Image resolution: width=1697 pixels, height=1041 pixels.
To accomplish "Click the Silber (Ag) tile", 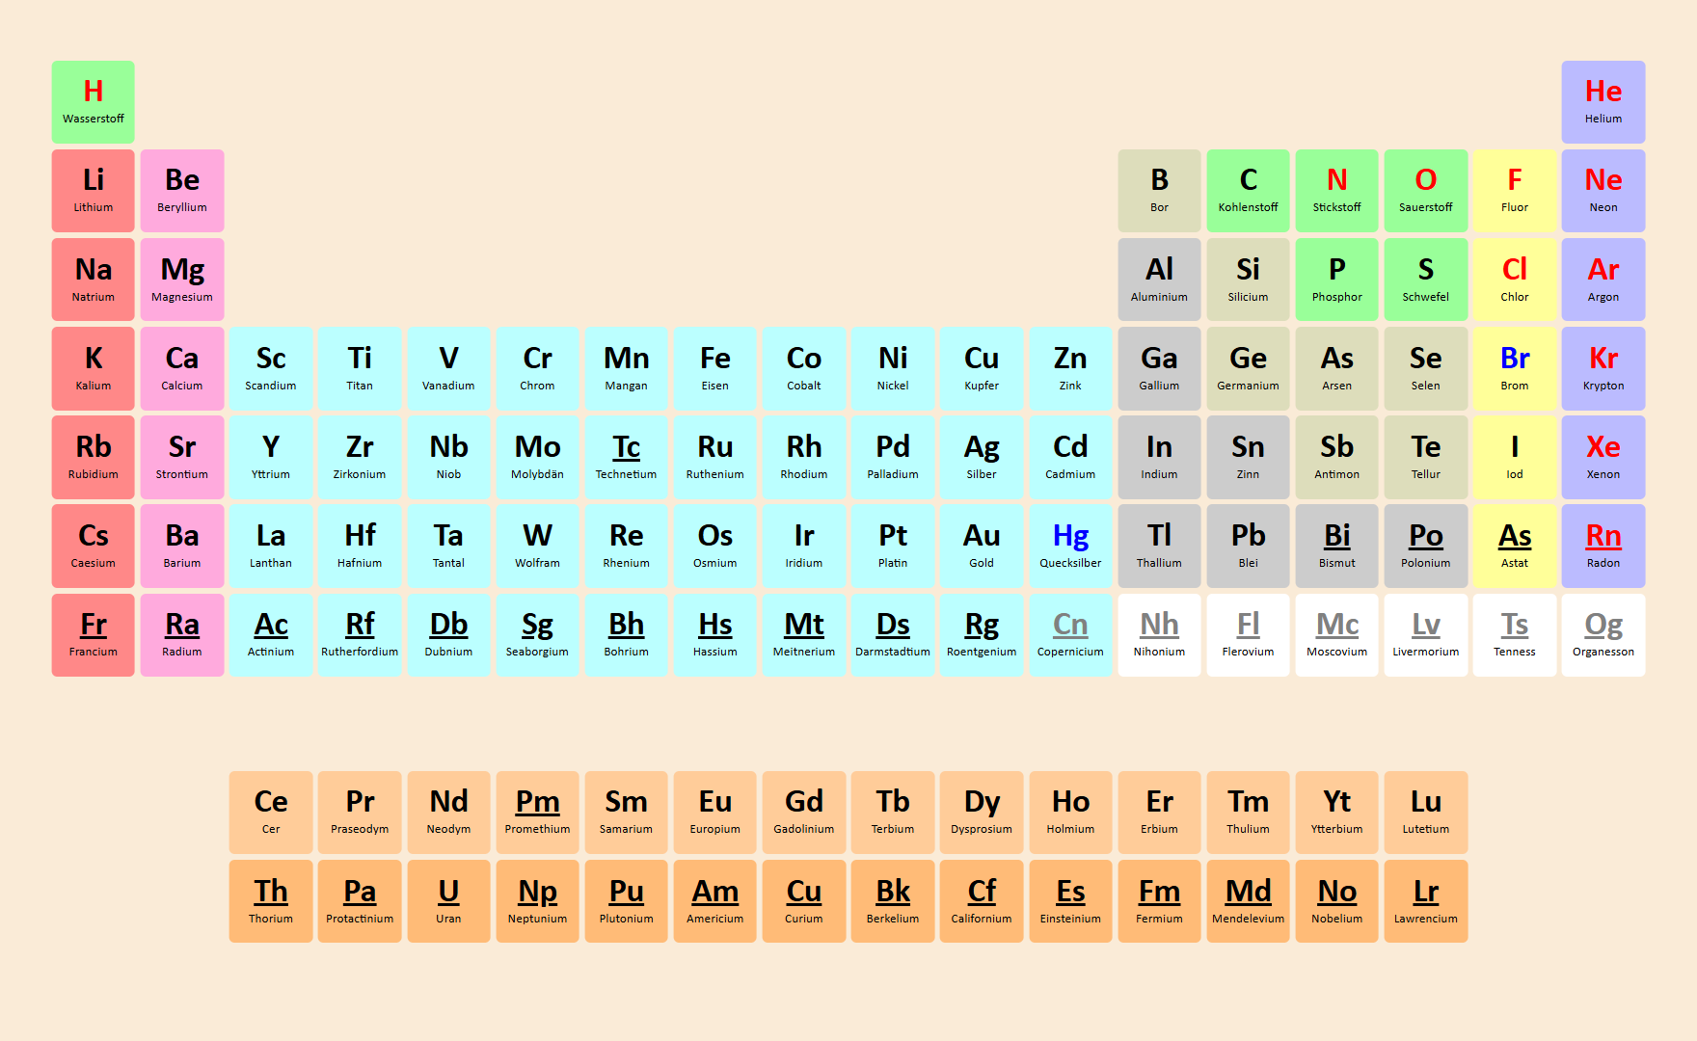I will 982,457.
